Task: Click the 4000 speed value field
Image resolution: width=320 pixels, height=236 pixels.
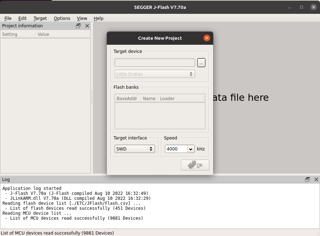Action: tap(176, 149)
